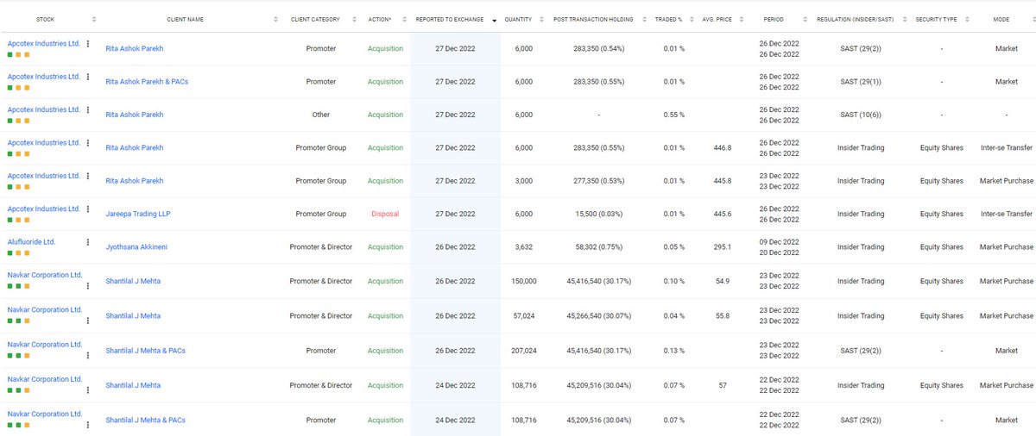Sort by Traded % column arrow
The image size is (1036, 436).
coord(690,19)
